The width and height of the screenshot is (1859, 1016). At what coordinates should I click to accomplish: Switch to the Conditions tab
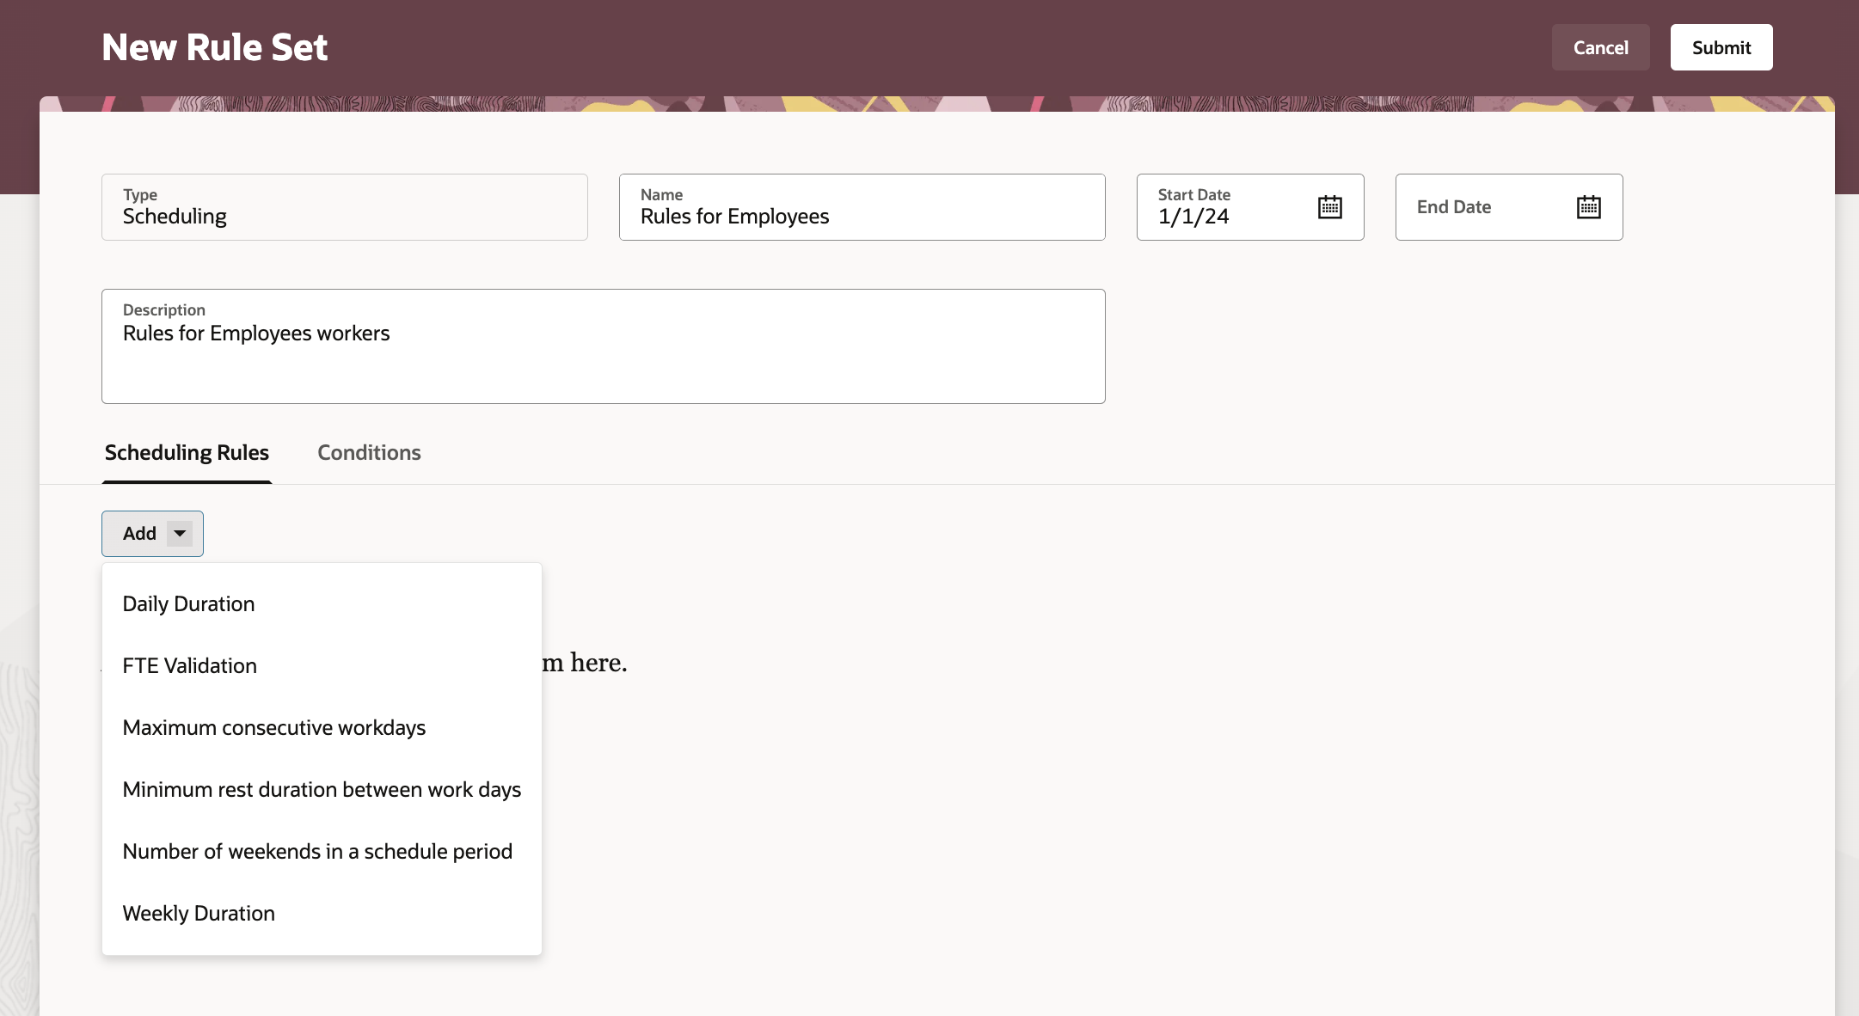[369, 453]
